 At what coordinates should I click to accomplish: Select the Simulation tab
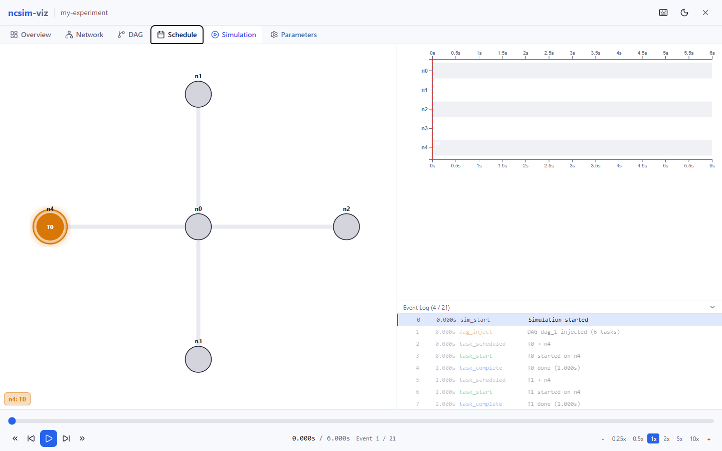coord(234,35)
